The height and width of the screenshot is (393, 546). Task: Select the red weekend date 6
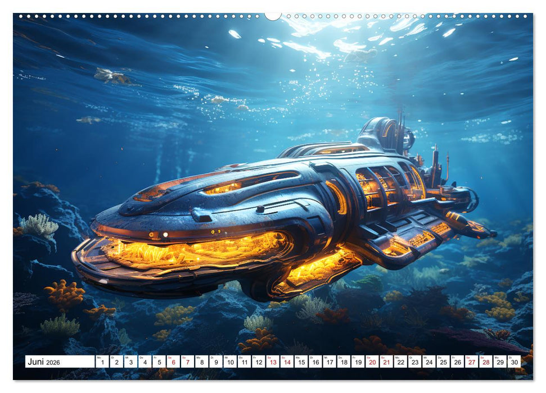pyautogui.click(x=173, y=363)
